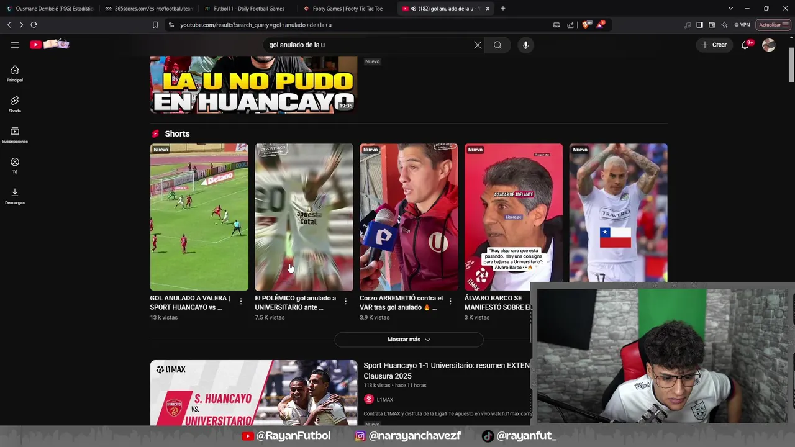Click '7.5 K vistas' text
795x447 pixels.
270,317
